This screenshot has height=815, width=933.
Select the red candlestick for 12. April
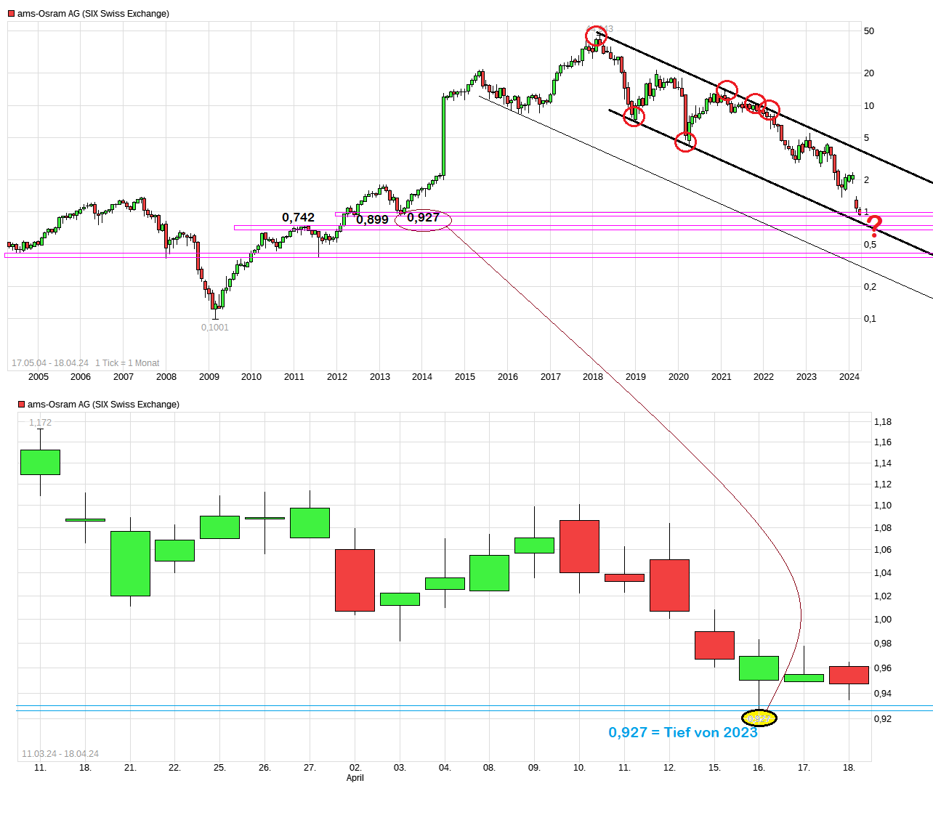coord(669,585)
